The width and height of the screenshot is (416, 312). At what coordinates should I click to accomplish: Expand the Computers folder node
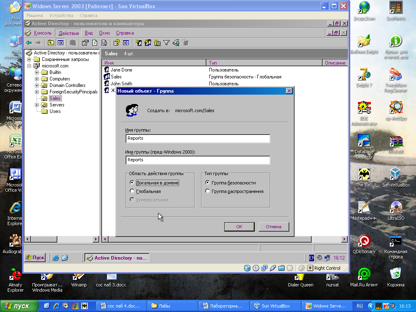pyautogui.click(x=37, y=79)
